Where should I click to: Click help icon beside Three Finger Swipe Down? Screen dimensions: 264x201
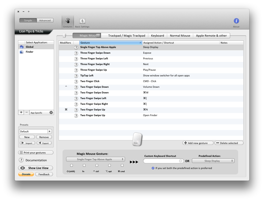tap(76, 53)
